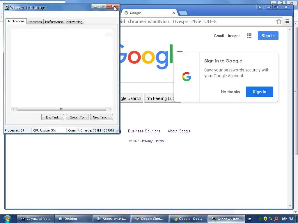This screenshot has width=298, height=223.
Task: Open Gmail link on Google page
Action: click(219, 36)
